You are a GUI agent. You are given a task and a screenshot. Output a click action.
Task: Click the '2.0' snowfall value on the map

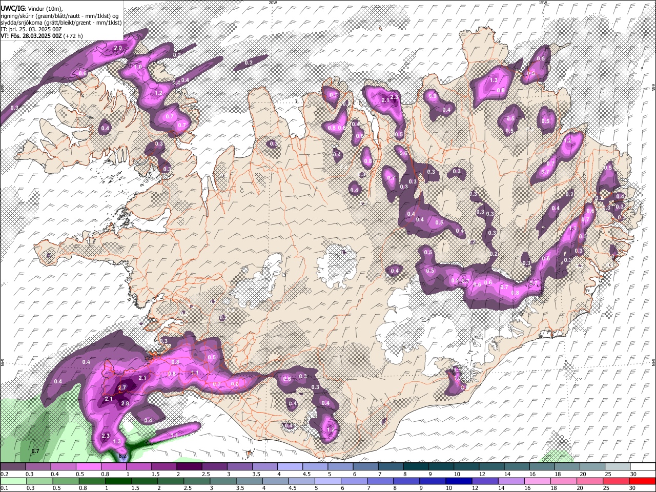(118, 48)
